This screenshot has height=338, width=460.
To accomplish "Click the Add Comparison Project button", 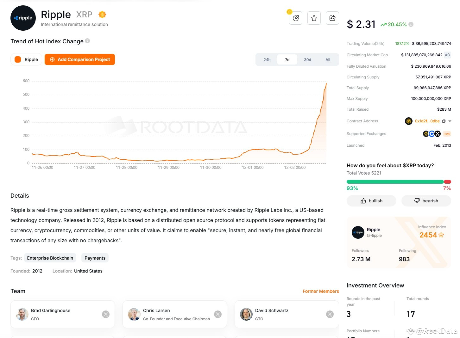I will [79, 59].
